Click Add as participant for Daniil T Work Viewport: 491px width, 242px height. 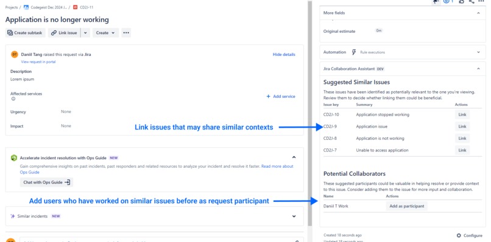pyautogui.click(x=406, y=206)
